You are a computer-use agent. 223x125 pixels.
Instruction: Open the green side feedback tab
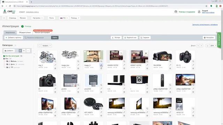tap(219, 40)
